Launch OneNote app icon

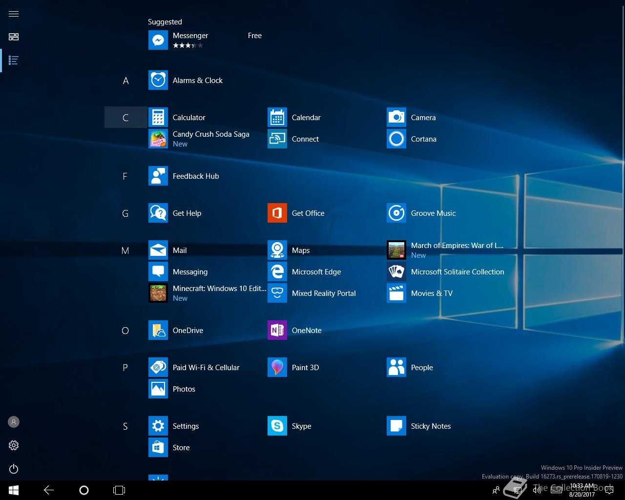[x=277, y=330]
